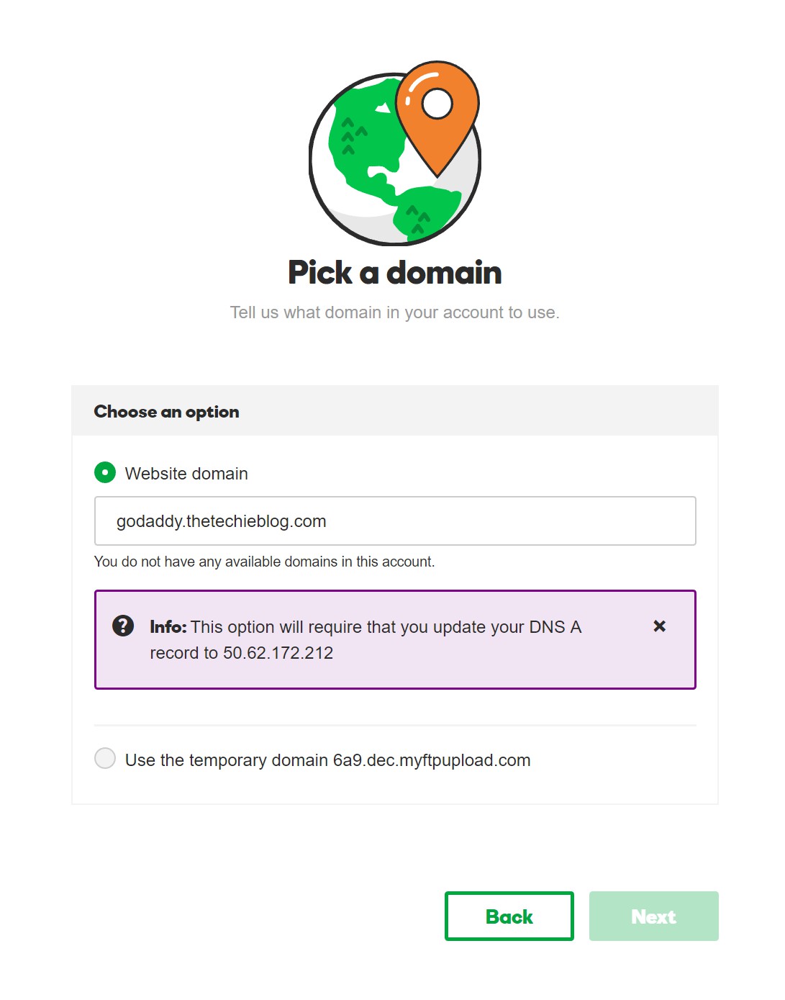Click the white circle inside the pin
The height and width of the screenshot is (1000, 785).
[x=437, y=104]
